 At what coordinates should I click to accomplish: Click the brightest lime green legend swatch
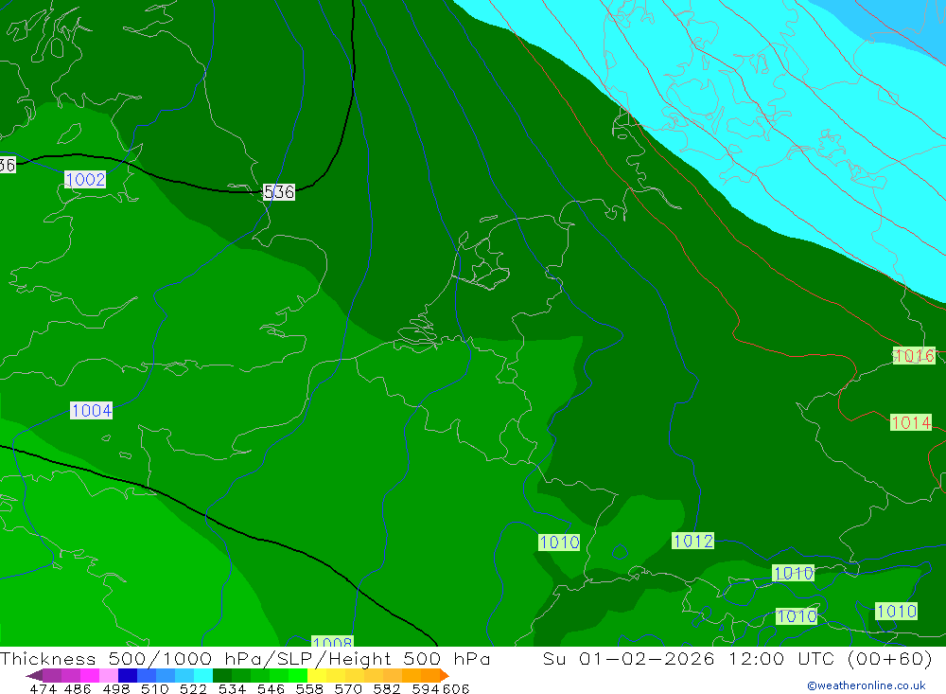pyautogui.click(x=298, y=675)
